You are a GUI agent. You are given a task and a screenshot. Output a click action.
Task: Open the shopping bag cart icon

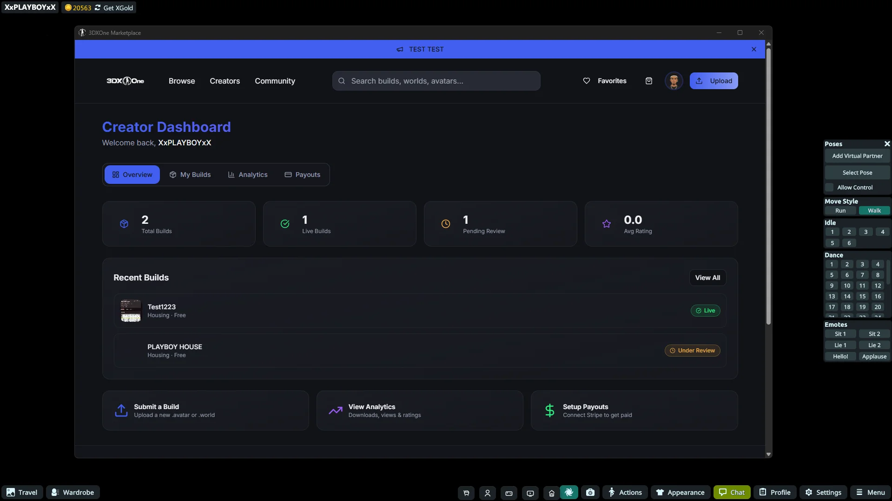pyautogui.click(x=649, y=81)
